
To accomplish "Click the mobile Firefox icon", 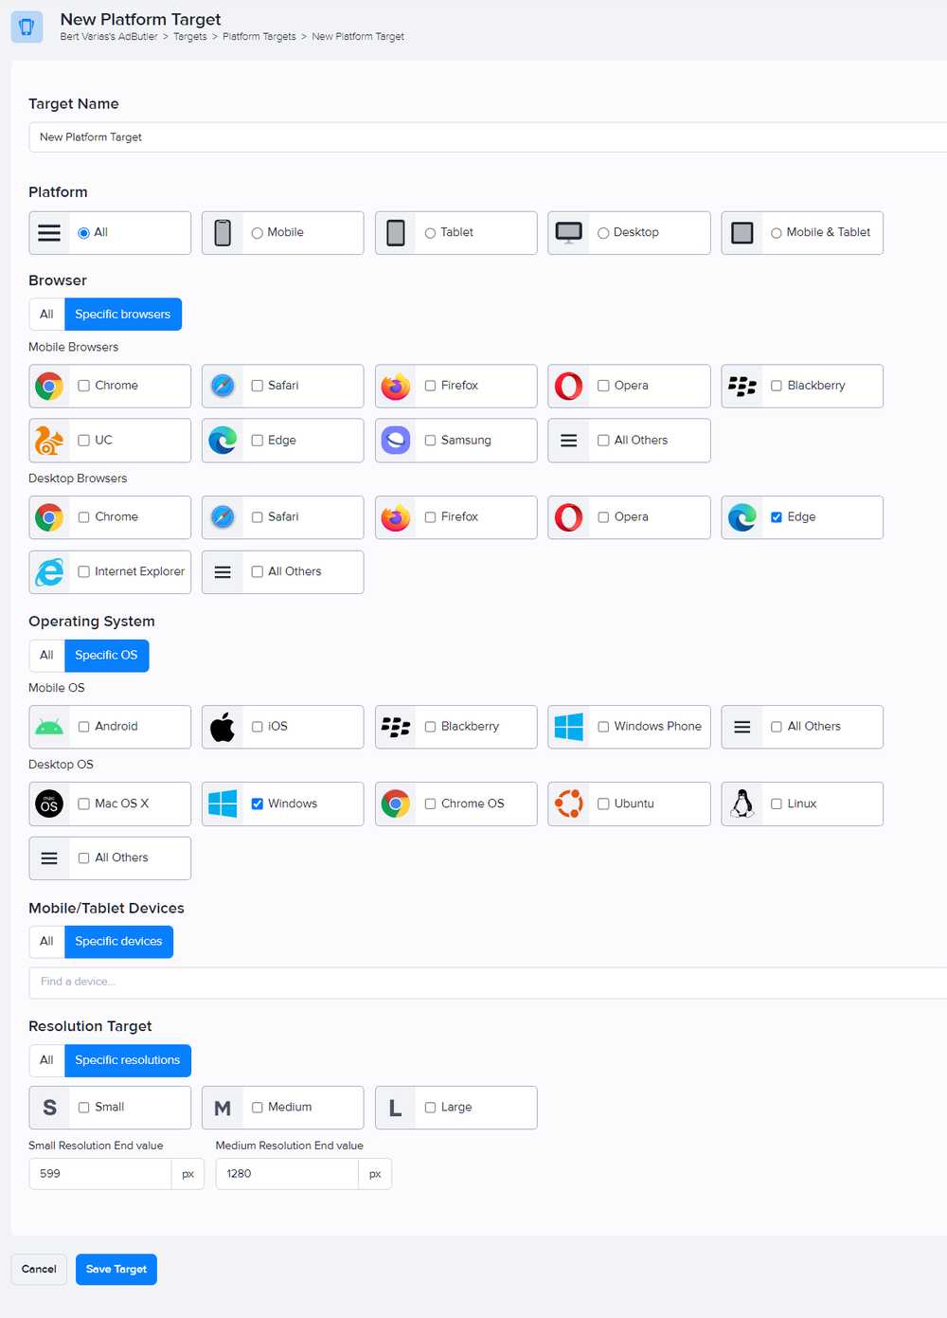I will [396, 387].
